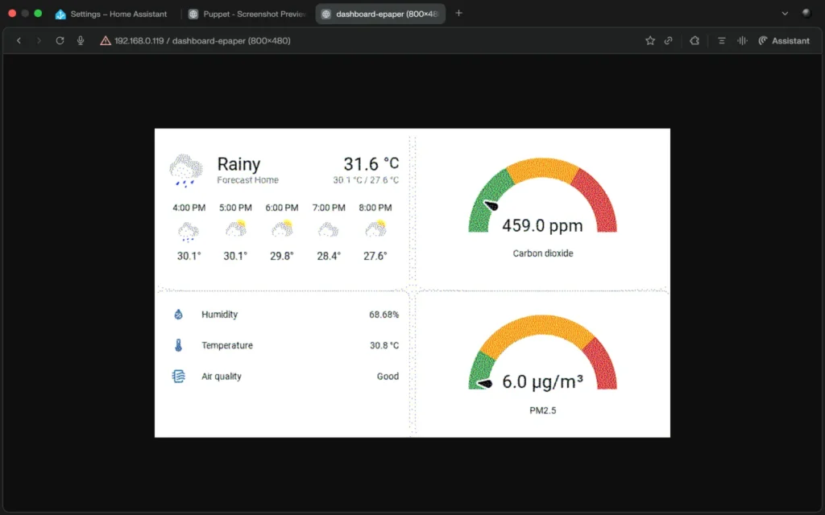Click the 7:00 PM forecast cloud icon
825x515 pixels.
329,229
